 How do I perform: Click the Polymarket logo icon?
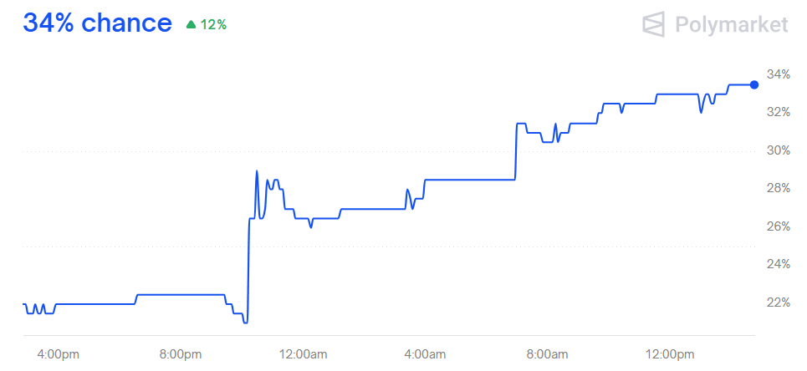tap(653, 24)
